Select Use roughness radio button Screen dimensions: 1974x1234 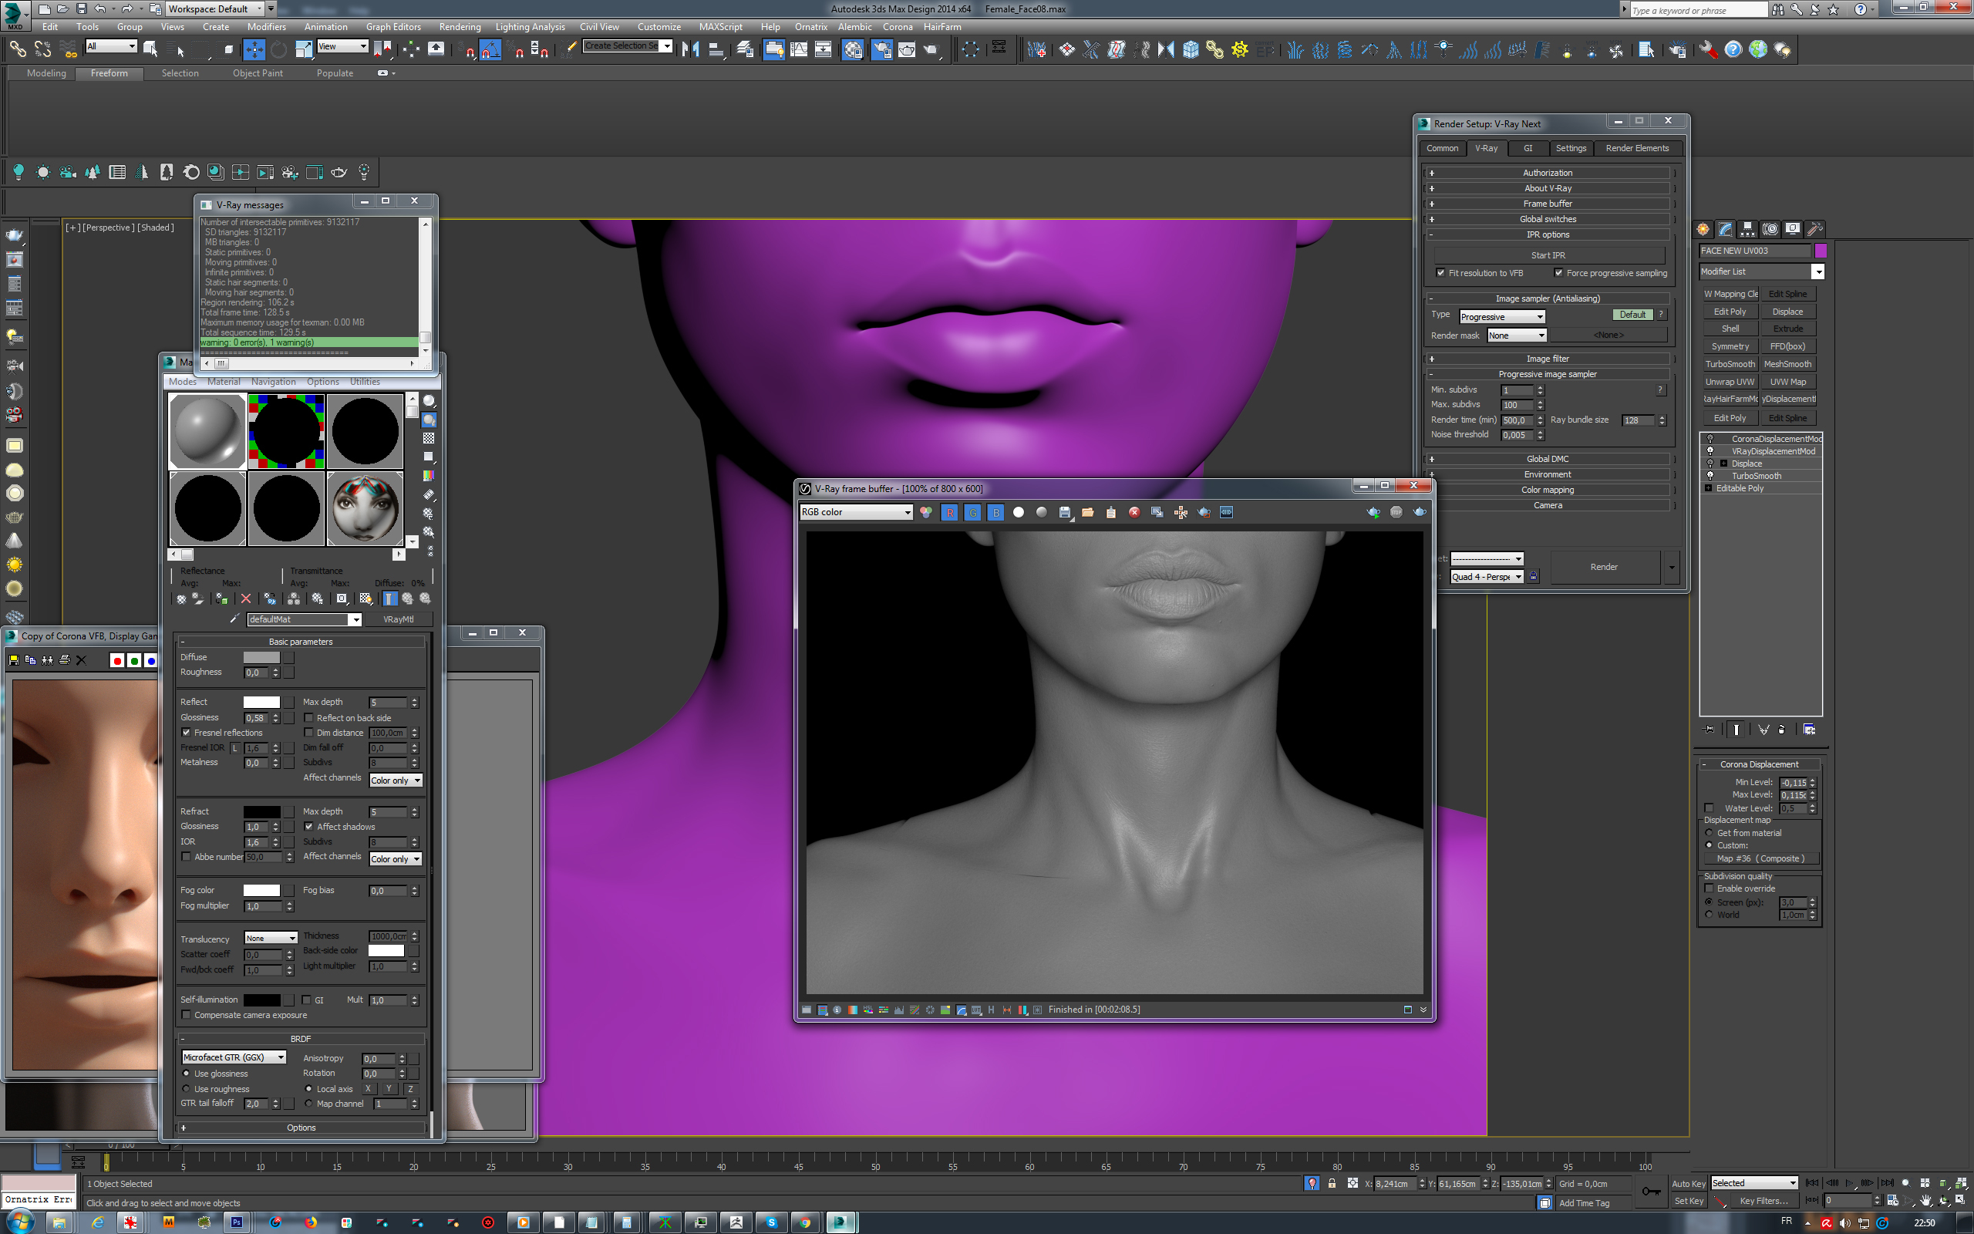pos(186,1089)
